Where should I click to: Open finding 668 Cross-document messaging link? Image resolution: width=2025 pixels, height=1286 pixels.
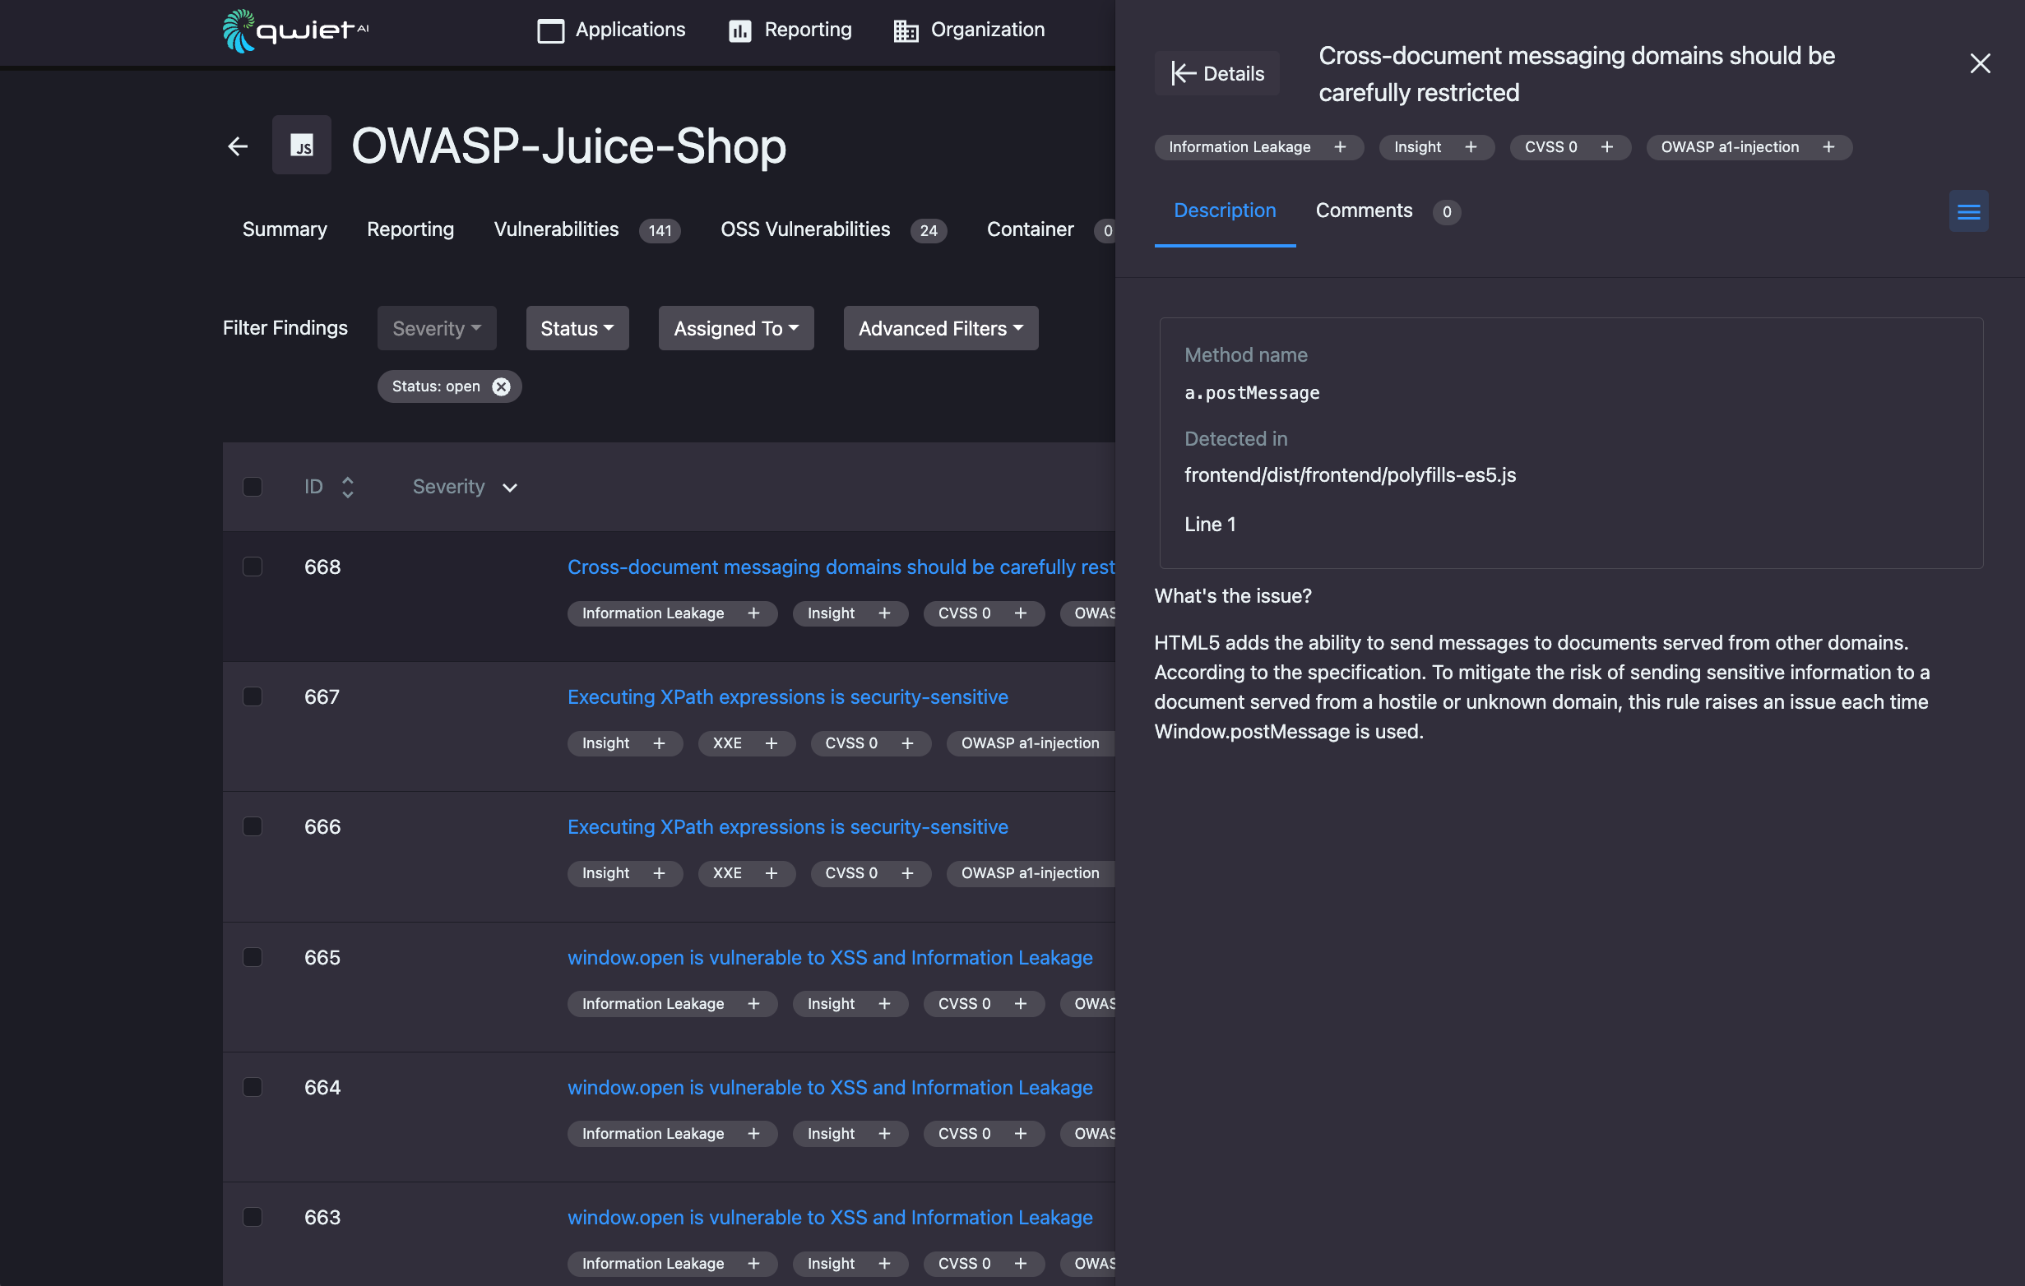click(841, 567)
